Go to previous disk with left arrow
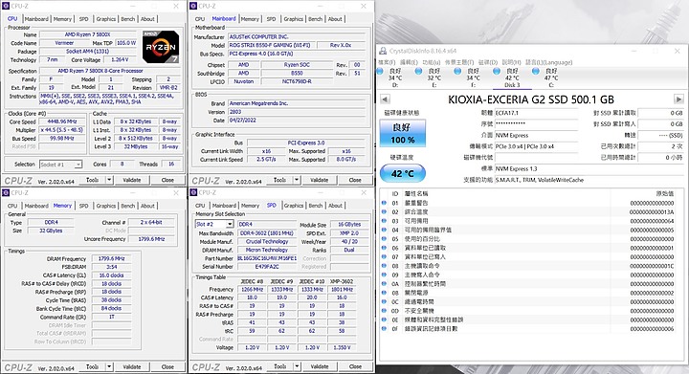Viewport: 689px width, 374px height. 385,99
